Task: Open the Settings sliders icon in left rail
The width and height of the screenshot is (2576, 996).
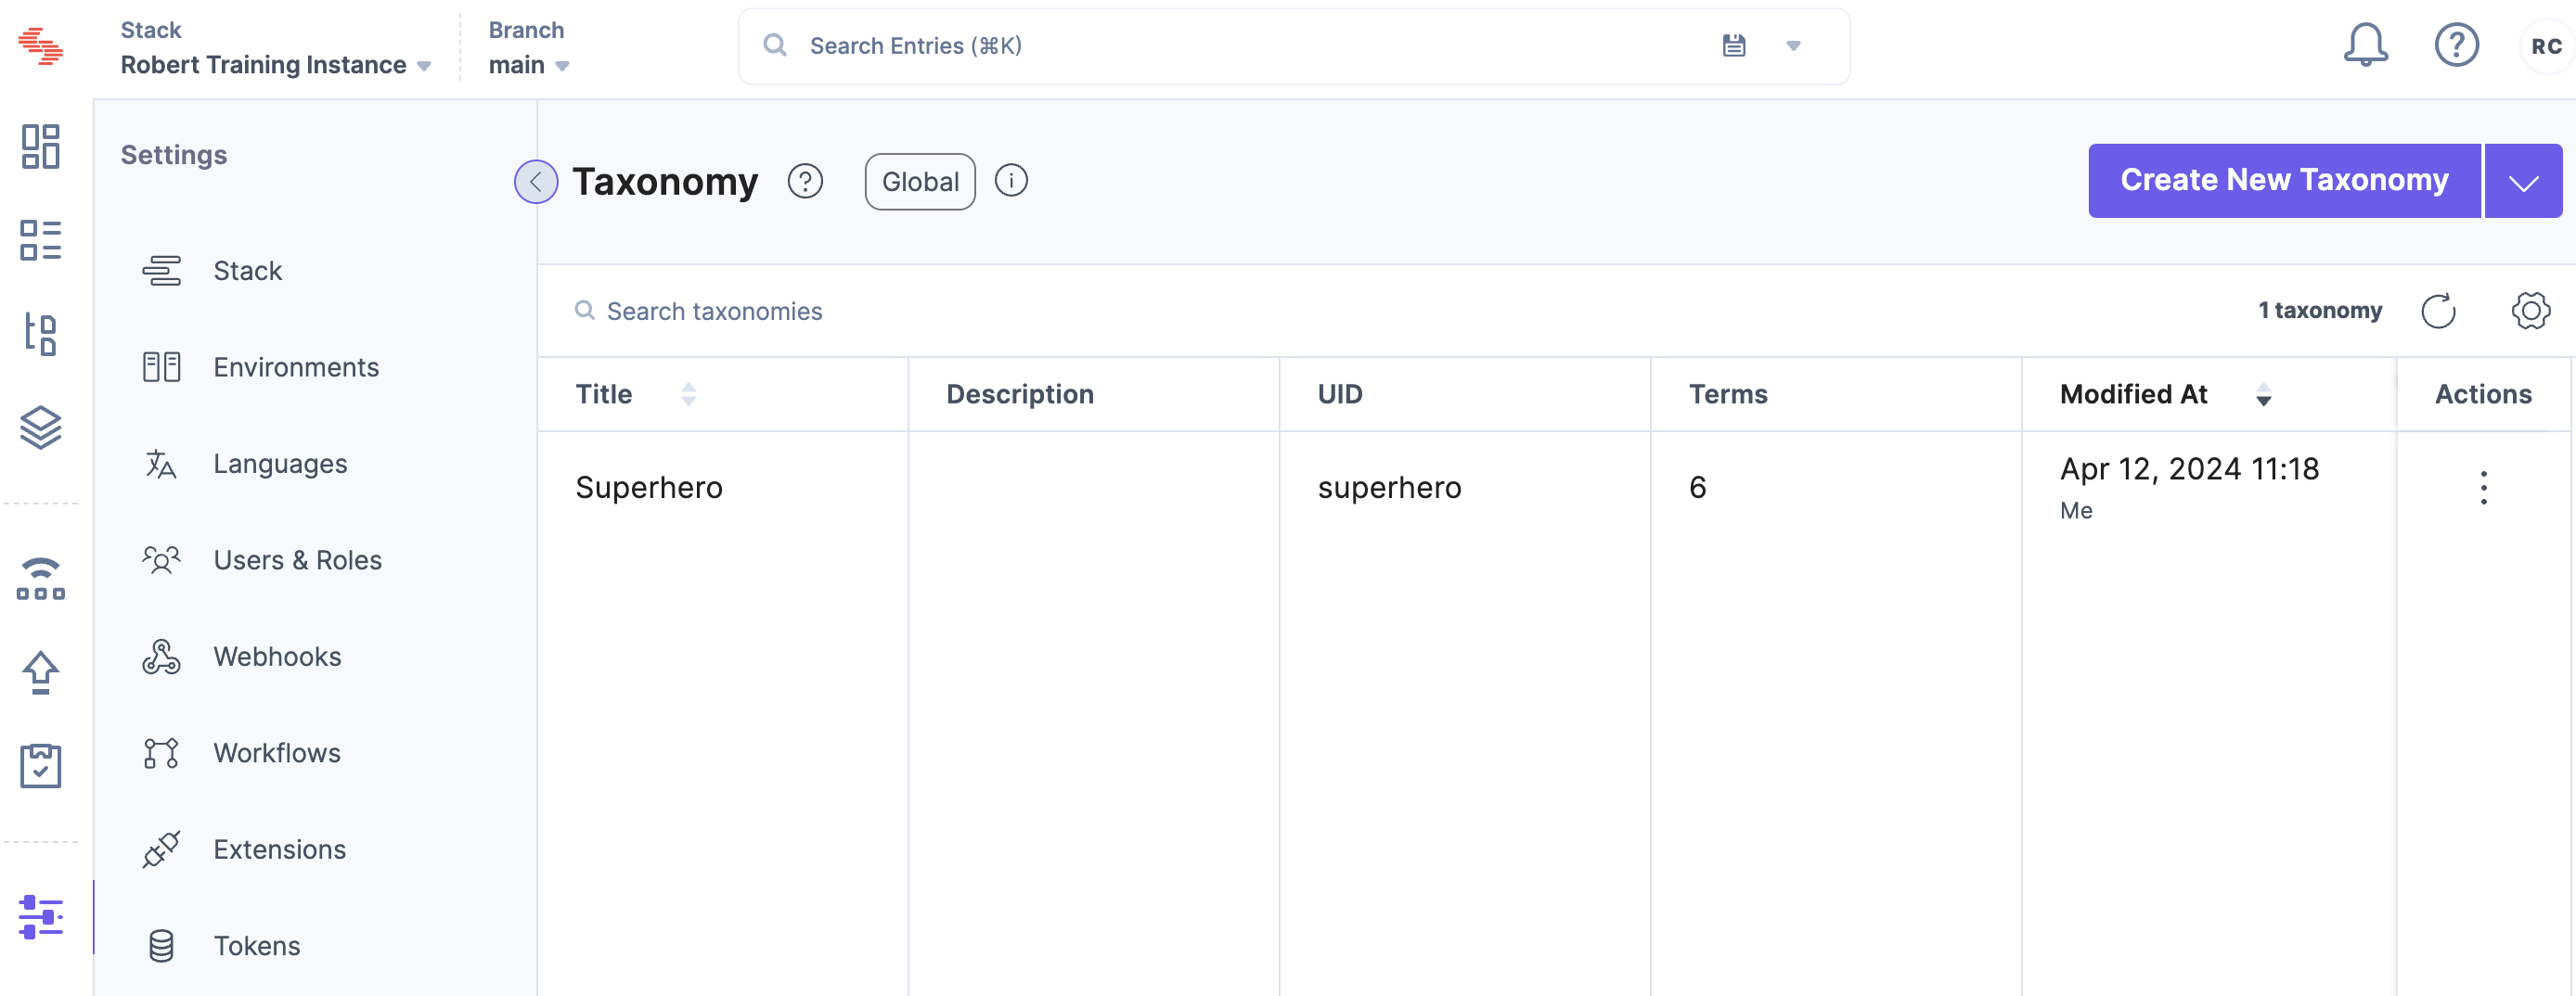Action: (x=41, y=916)
